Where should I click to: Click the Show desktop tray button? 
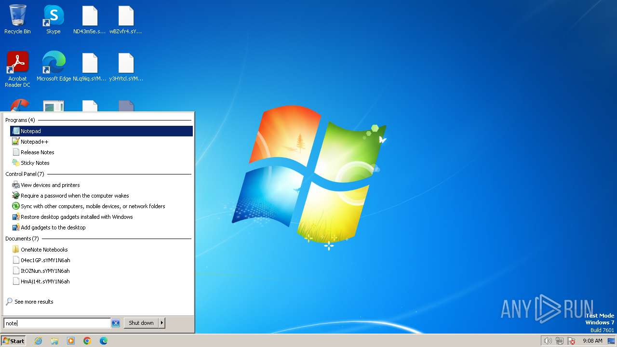611,341
